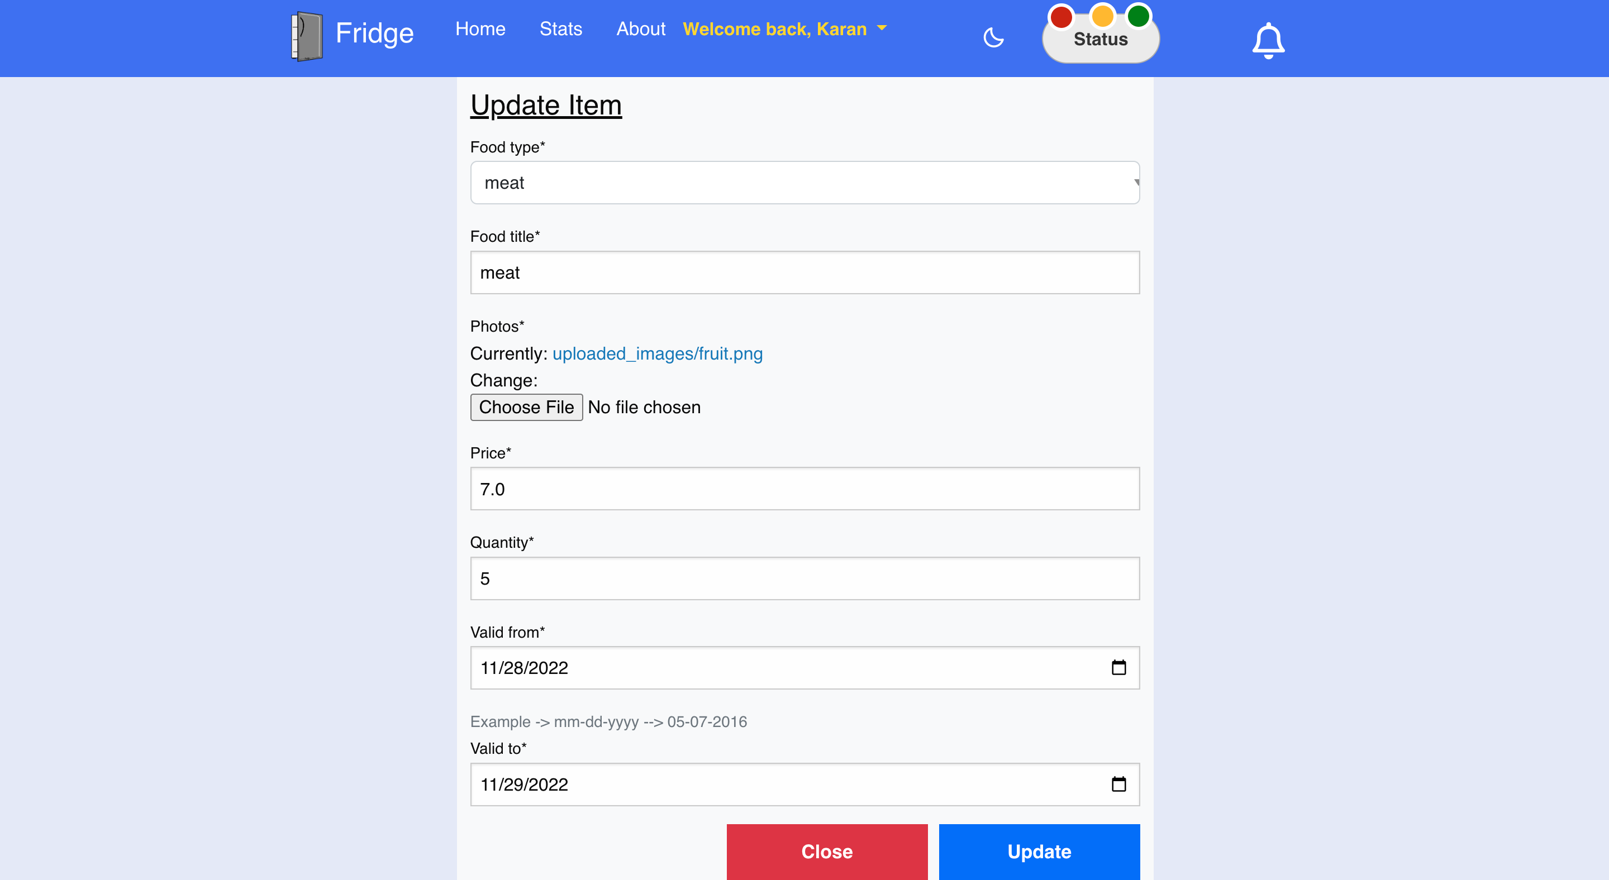
Task: Click inside the Quantity field
Action: [804, 578]
